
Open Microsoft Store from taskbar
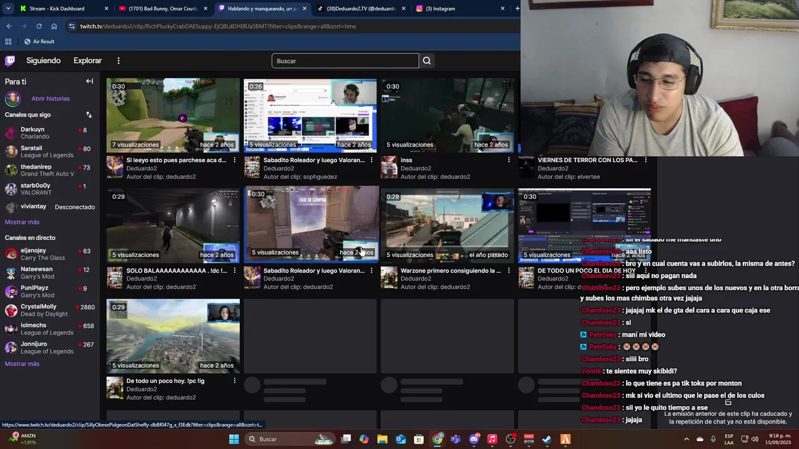coord(419,439)
